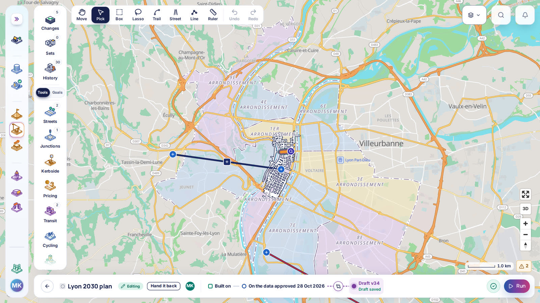Open the notifications bell

coord(525,15)
